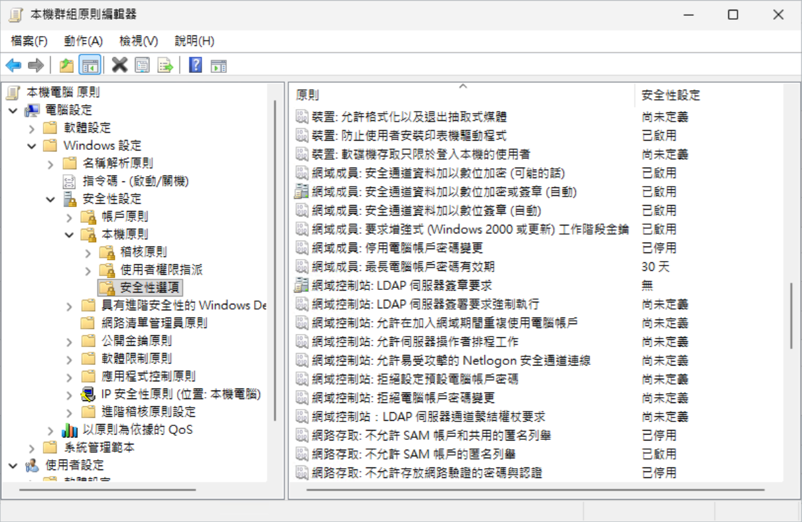802x522 pixels.
Task: Click the 指令碼 script icon in tree
Action: click(x=69, y=181)
